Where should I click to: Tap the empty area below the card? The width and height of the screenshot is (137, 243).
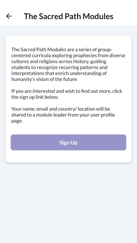[68, 201]
